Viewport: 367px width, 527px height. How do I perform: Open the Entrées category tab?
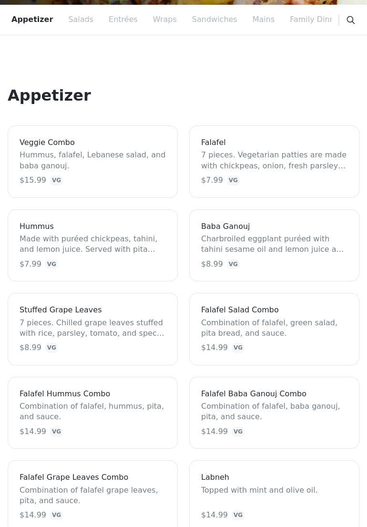(x=123, y=20)
